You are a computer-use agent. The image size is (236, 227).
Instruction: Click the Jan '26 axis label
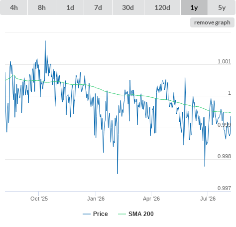pyautogui.click(x=96, y=199)
